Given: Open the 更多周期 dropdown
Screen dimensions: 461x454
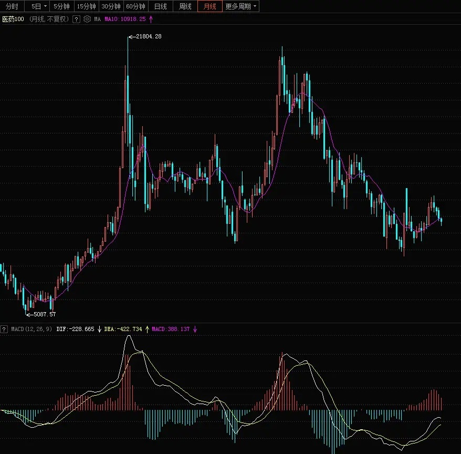Looking at the screenshot, I should (237, 7).
